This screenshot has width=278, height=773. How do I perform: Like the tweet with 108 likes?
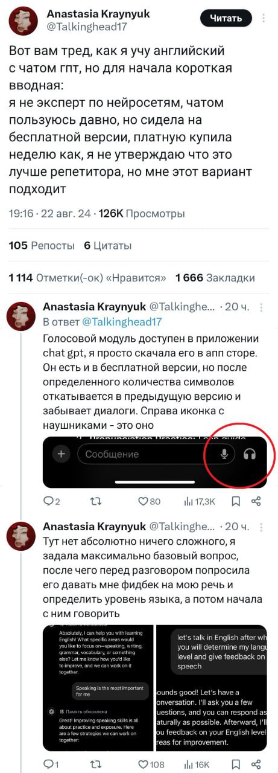pyautogui.click(x=151, y=764)
